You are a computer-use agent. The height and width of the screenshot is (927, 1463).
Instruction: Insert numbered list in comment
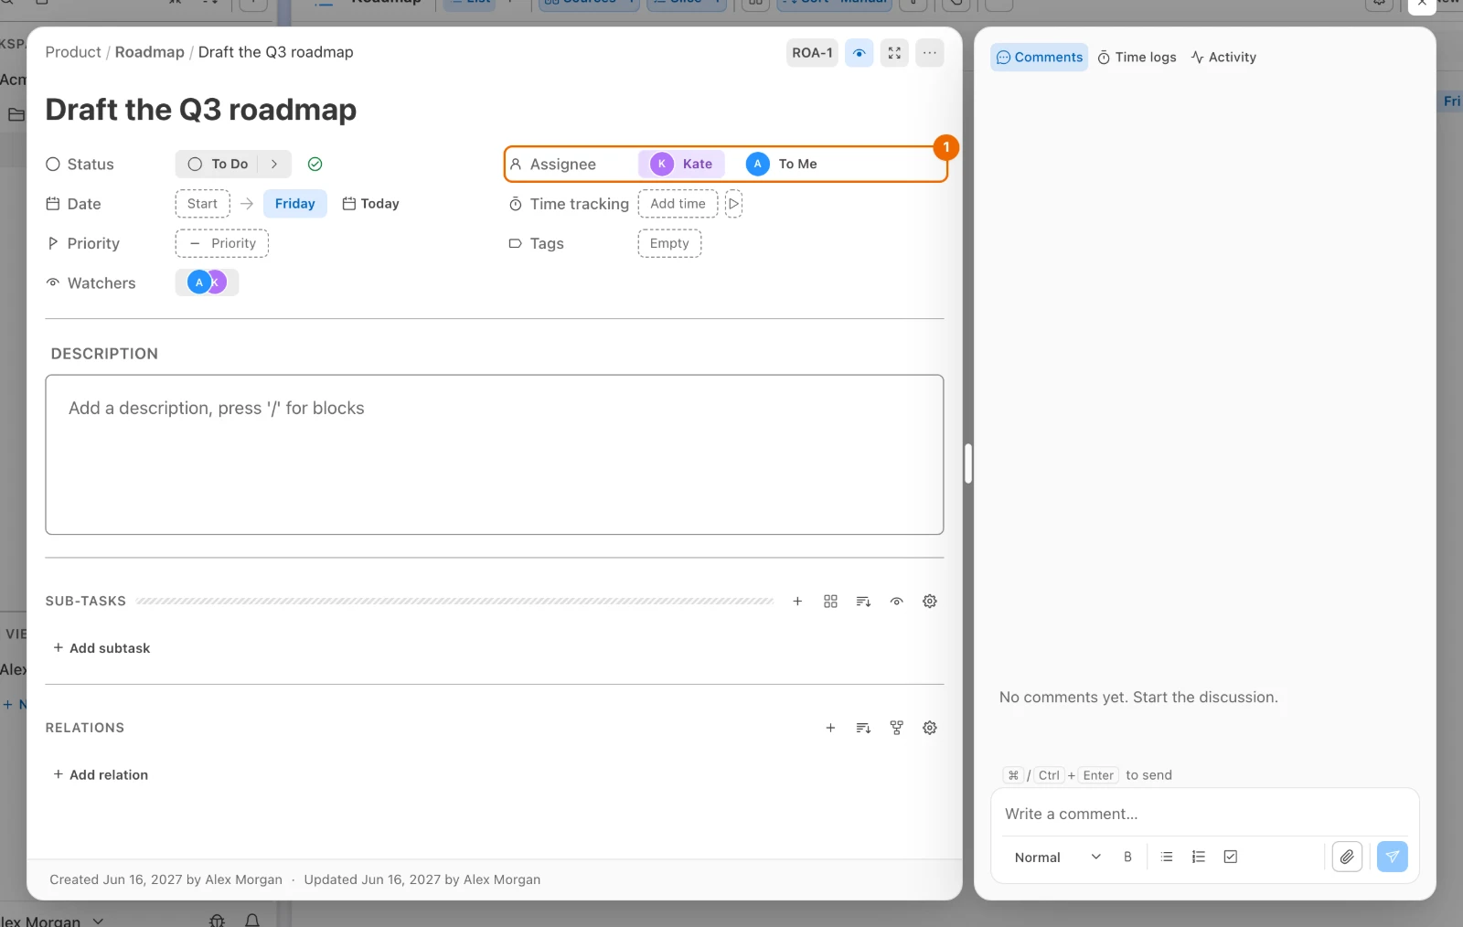(x=1199, y=858)
